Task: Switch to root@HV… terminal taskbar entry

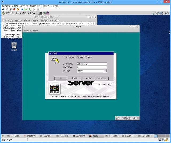Action: (x=80, y=136)
